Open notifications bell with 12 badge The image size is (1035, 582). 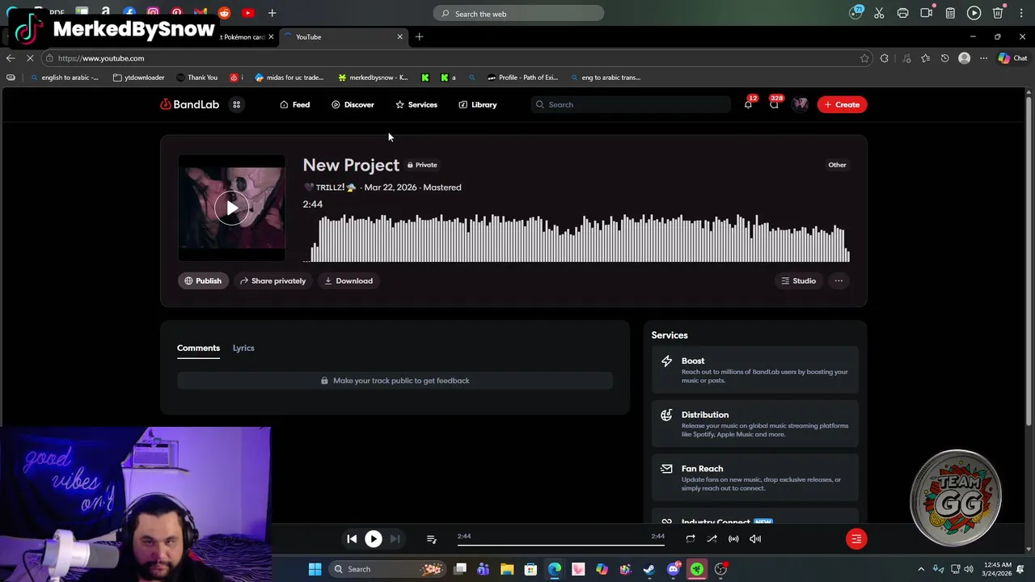[x=748, y=104]
